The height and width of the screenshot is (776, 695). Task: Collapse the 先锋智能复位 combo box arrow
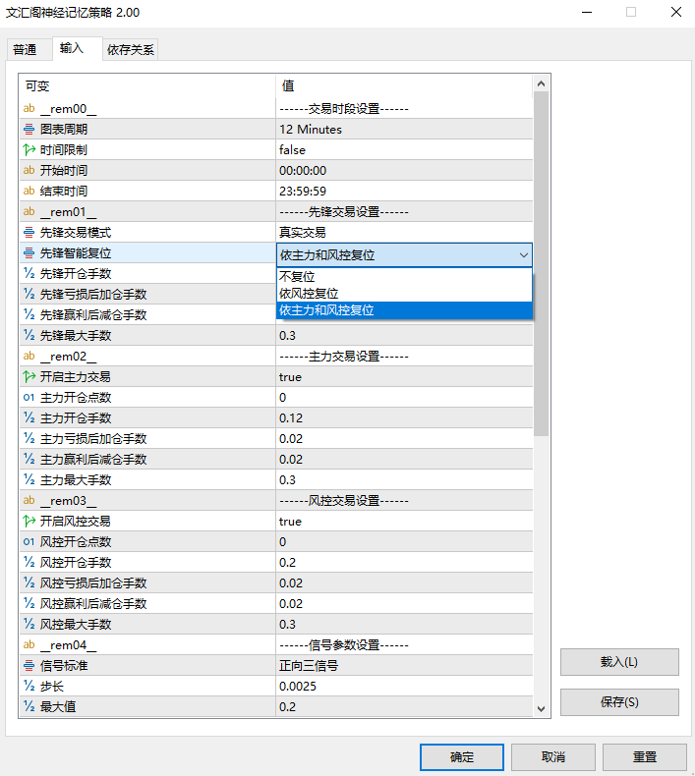pyautogui.click(x=522, y=255)
